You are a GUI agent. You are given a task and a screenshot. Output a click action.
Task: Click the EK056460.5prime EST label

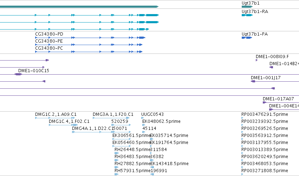click(x=131, y=143)
